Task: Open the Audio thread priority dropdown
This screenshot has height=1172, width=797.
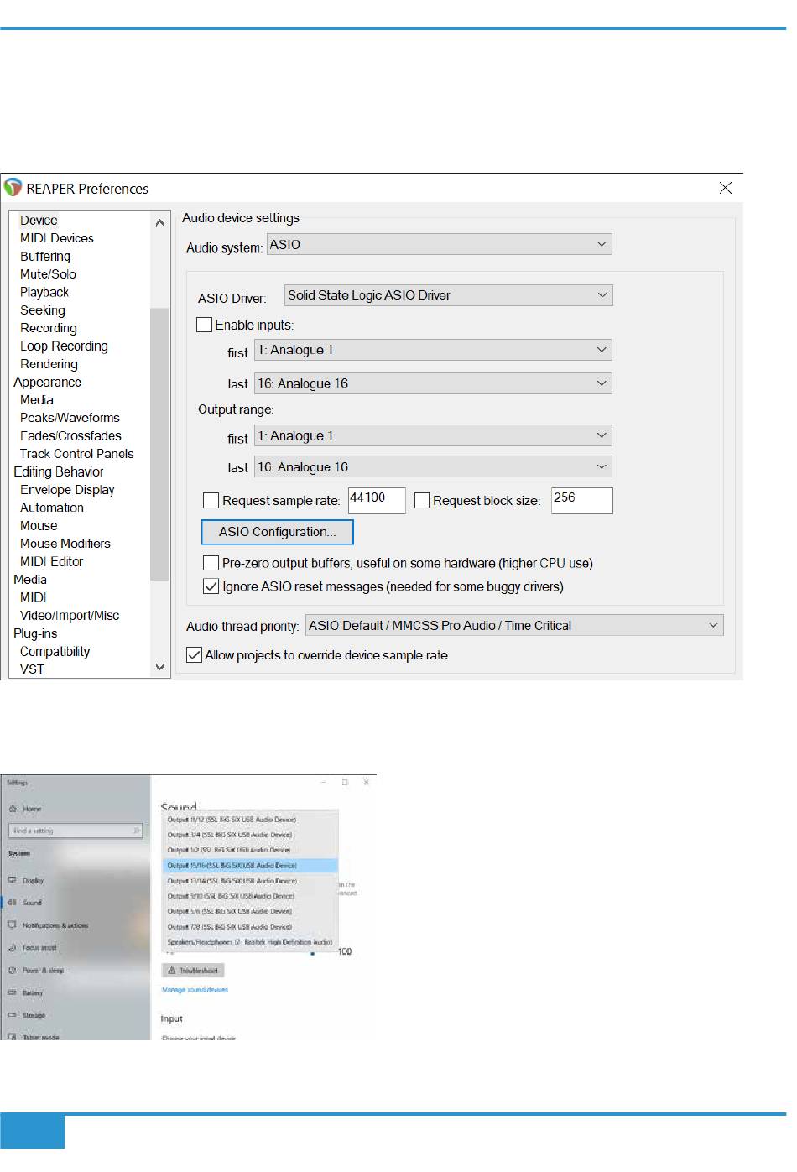Action: (514, 625)
